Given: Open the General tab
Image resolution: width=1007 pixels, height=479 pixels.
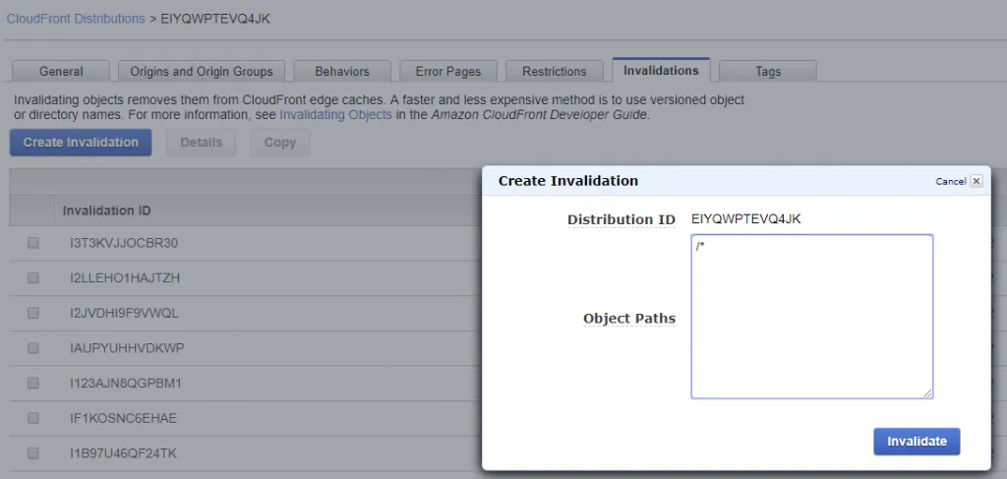Looking at the screenshot, I should coord(61,72).
